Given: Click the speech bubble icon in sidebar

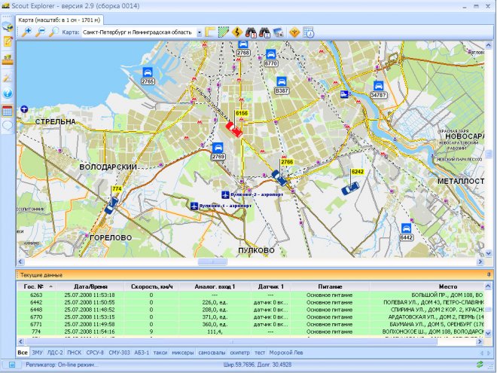Looking at the screenshot, I should coord(8,127).
